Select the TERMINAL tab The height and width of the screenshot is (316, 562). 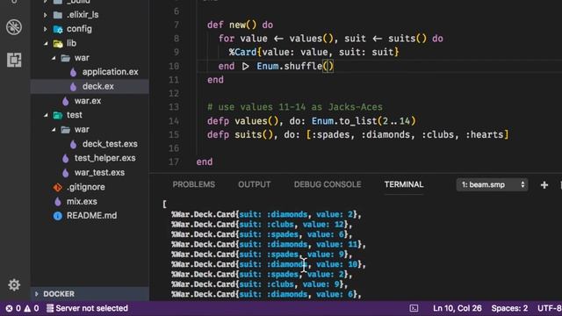[x=404, y=184]
